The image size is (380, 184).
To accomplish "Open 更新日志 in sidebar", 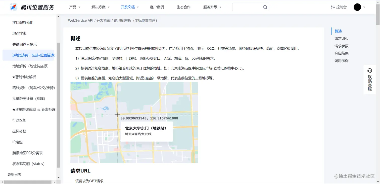I will pos(14,174).
